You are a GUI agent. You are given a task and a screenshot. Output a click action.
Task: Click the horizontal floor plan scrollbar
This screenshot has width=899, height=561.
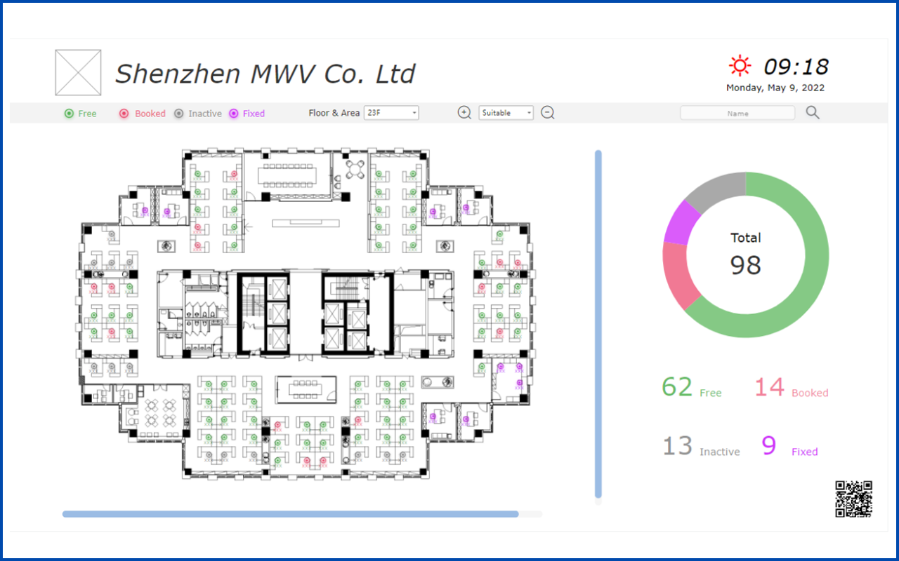pos(290,514)
